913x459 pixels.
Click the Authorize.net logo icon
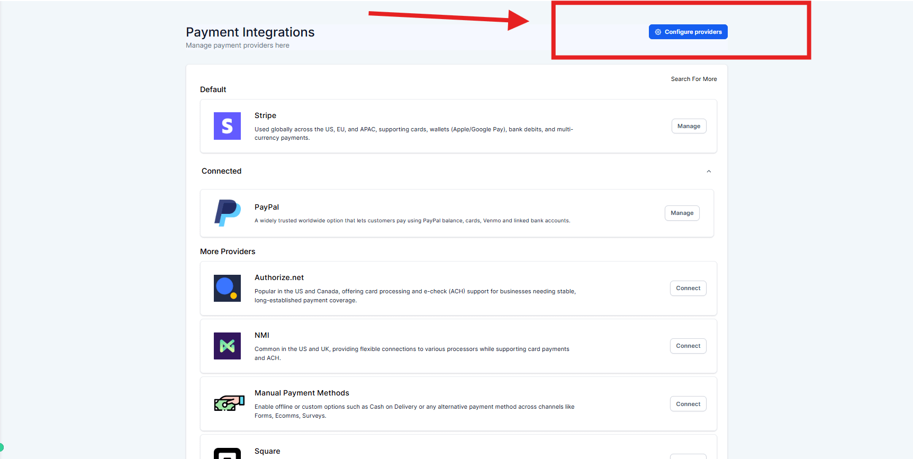pyautogui.click(x=227, y=288)
